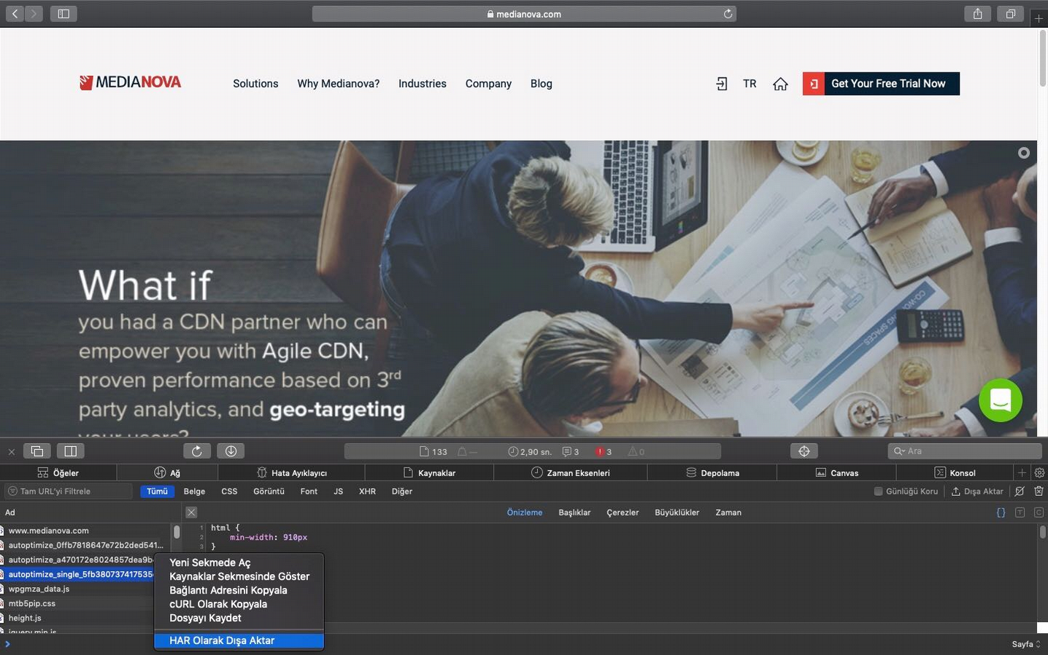This screenshot has height=655, width=1048.
Task: Open the Depolama tab
Action: [x=712, y=473]
